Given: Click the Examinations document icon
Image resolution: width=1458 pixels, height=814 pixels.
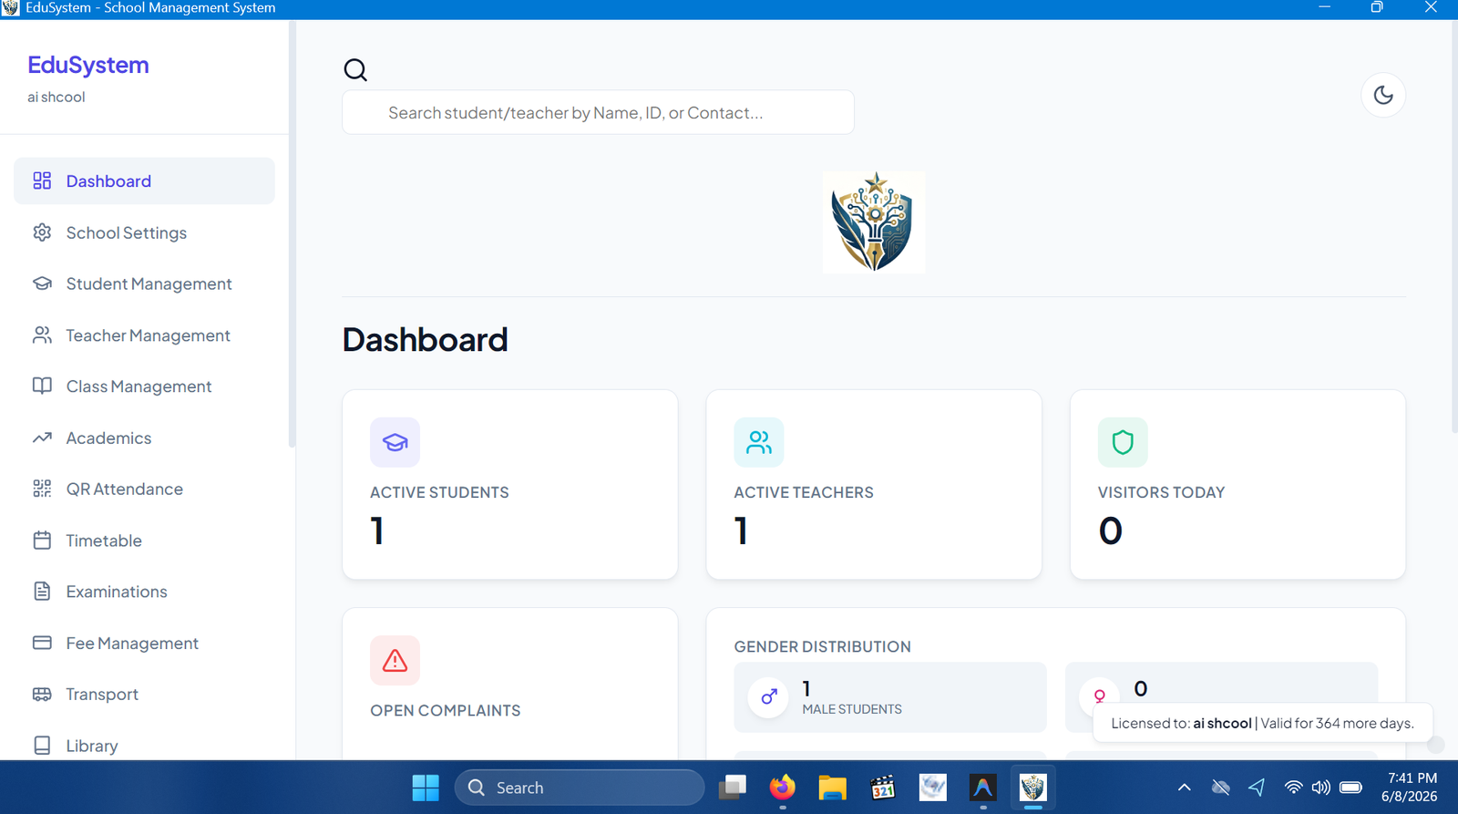Looking at the screenshot, I should coord(42,592).
